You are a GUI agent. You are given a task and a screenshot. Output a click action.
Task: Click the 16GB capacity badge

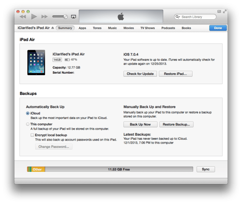(x=57, y=60)
